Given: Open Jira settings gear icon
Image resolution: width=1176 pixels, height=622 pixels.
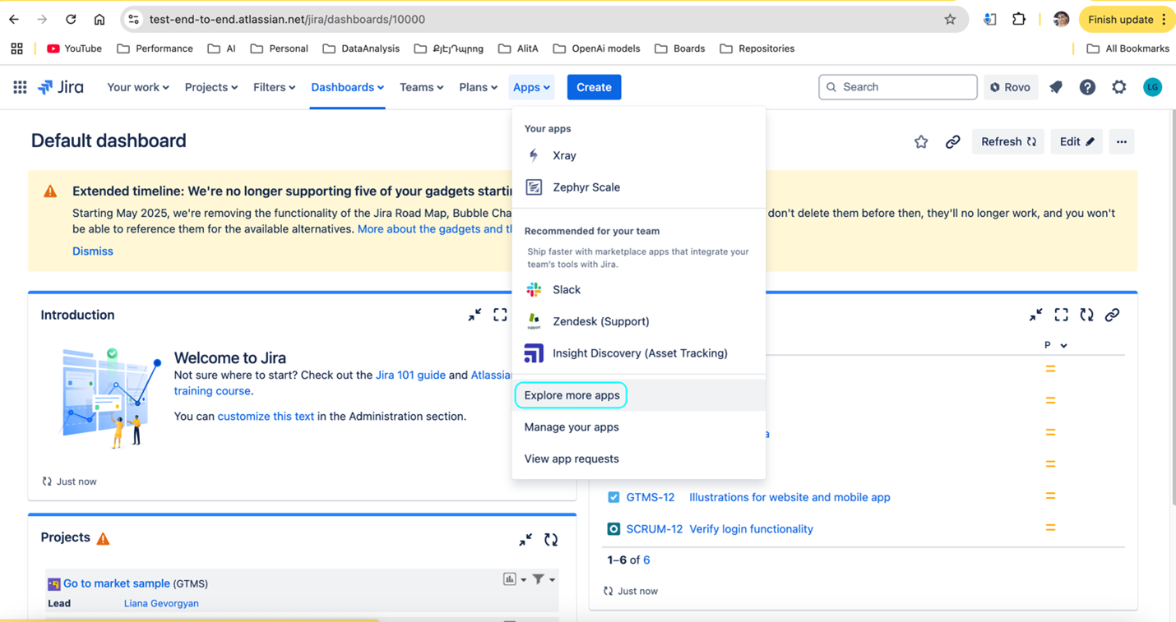Looking at the screenshot, I should pyautogui.click(x=1119, y=87).
